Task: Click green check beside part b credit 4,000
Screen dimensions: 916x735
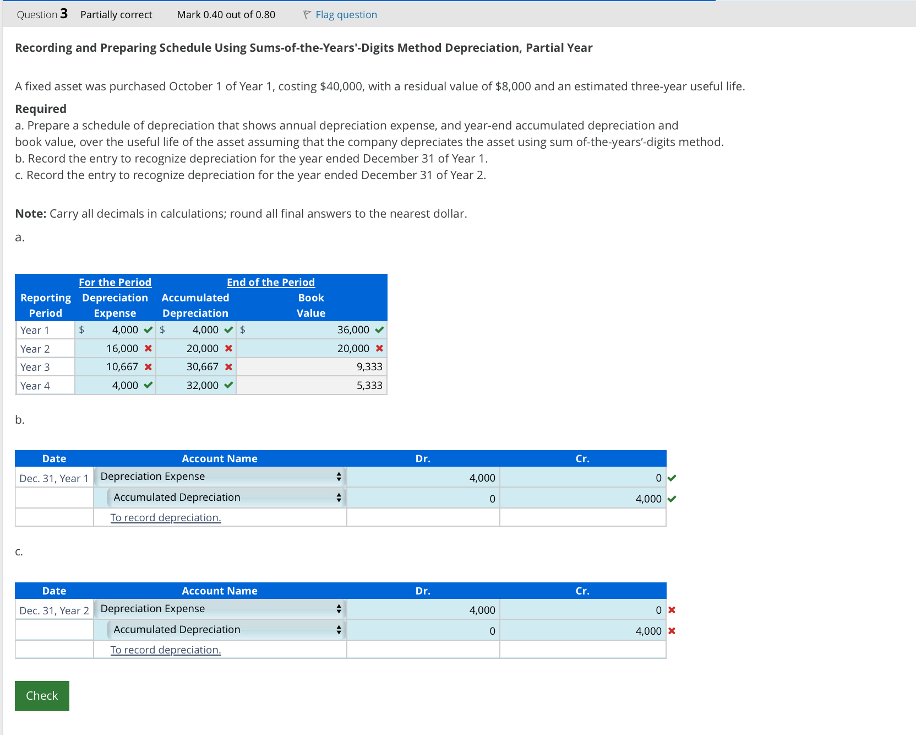Action: [672, 499]
